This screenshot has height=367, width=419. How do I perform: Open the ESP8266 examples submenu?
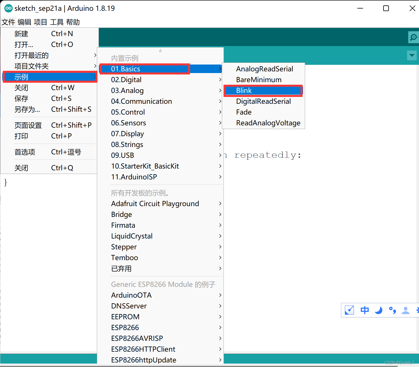pos(160,327)
